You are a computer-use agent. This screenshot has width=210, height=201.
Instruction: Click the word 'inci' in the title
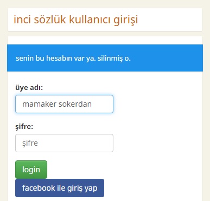(x=22, y=19)
